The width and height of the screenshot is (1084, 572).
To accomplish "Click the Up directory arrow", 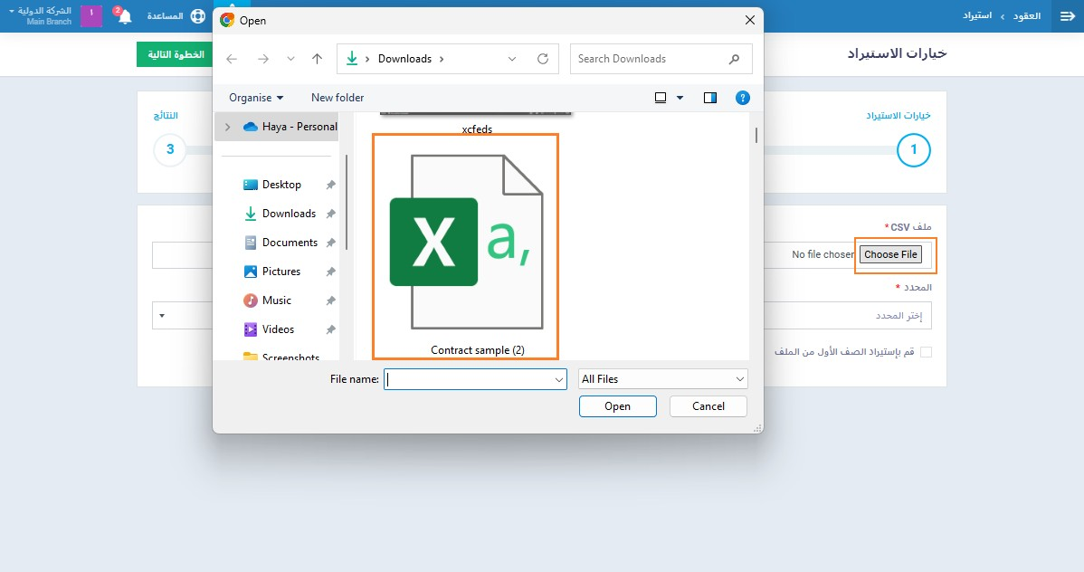I will click(317, 59).
